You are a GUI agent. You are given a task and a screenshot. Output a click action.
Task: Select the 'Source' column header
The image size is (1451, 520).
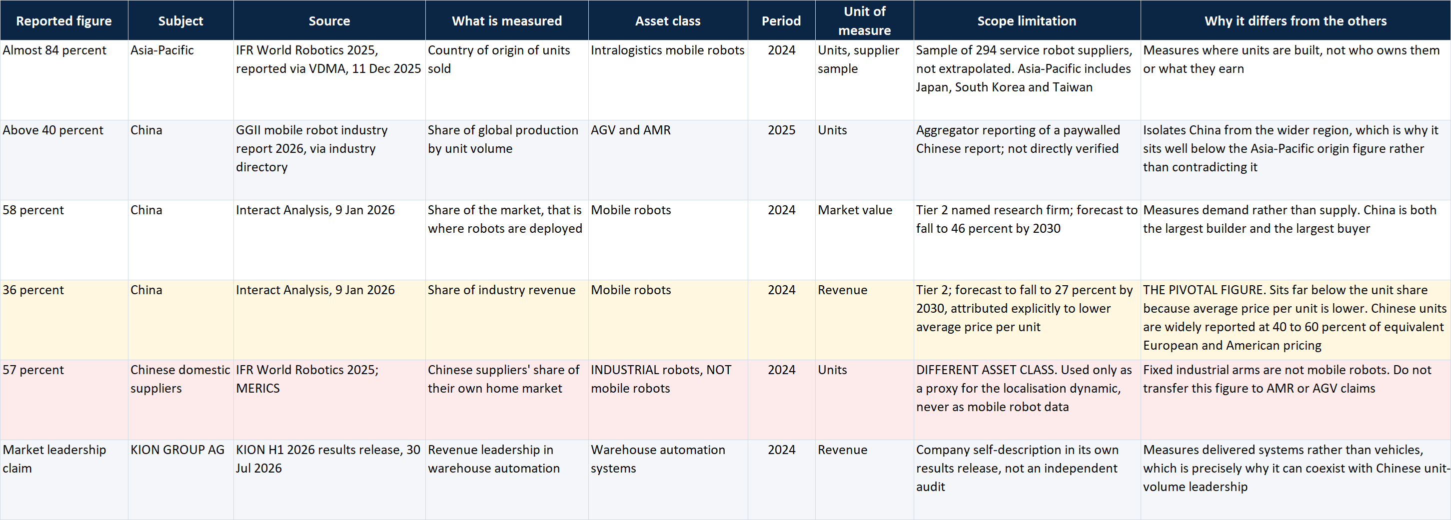(329, 20)
